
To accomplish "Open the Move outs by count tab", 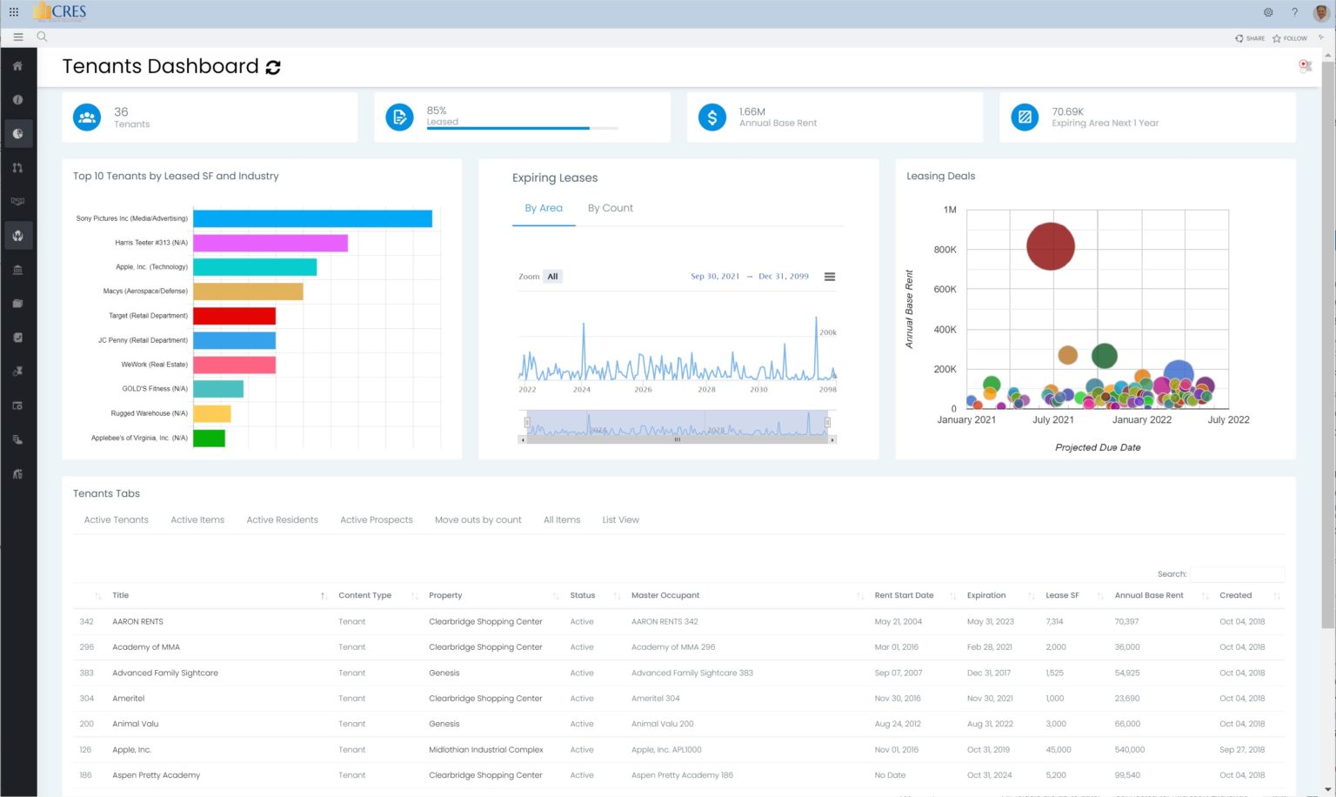I will coord(478,519).
